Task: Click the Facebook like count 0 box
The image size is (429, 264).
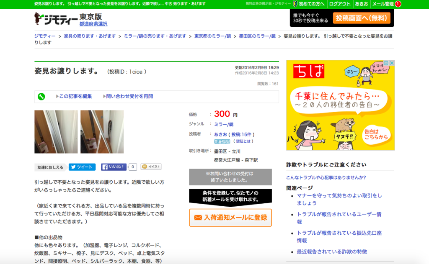Action: click(x=133, y=167)
